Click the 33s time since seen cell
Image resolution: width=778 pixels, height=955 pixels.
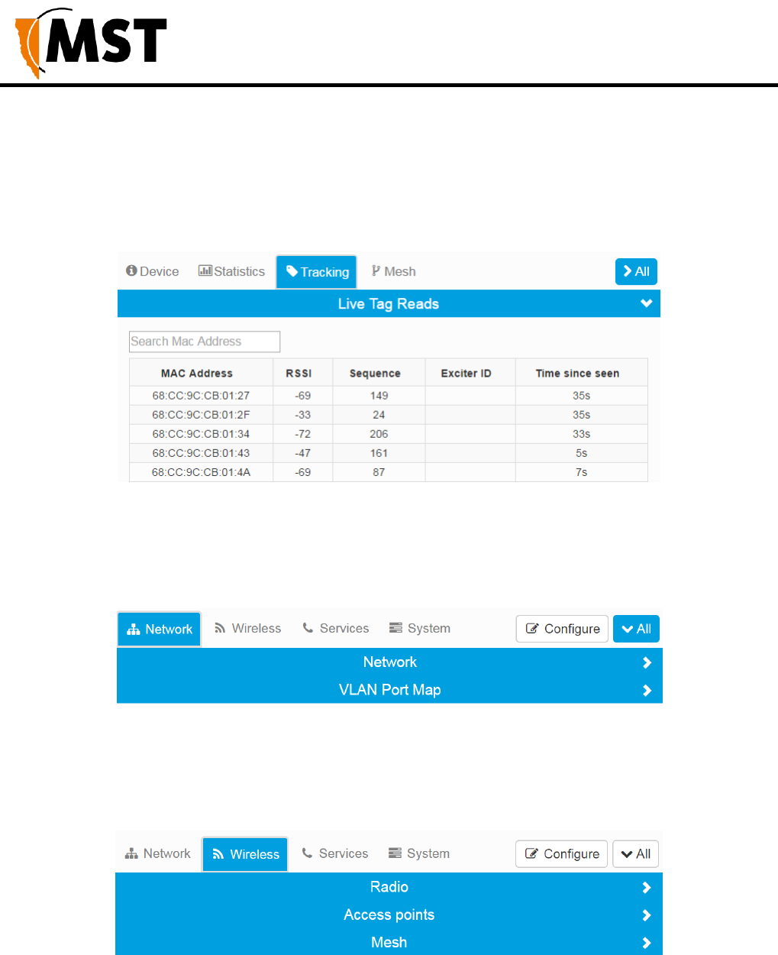582,434
